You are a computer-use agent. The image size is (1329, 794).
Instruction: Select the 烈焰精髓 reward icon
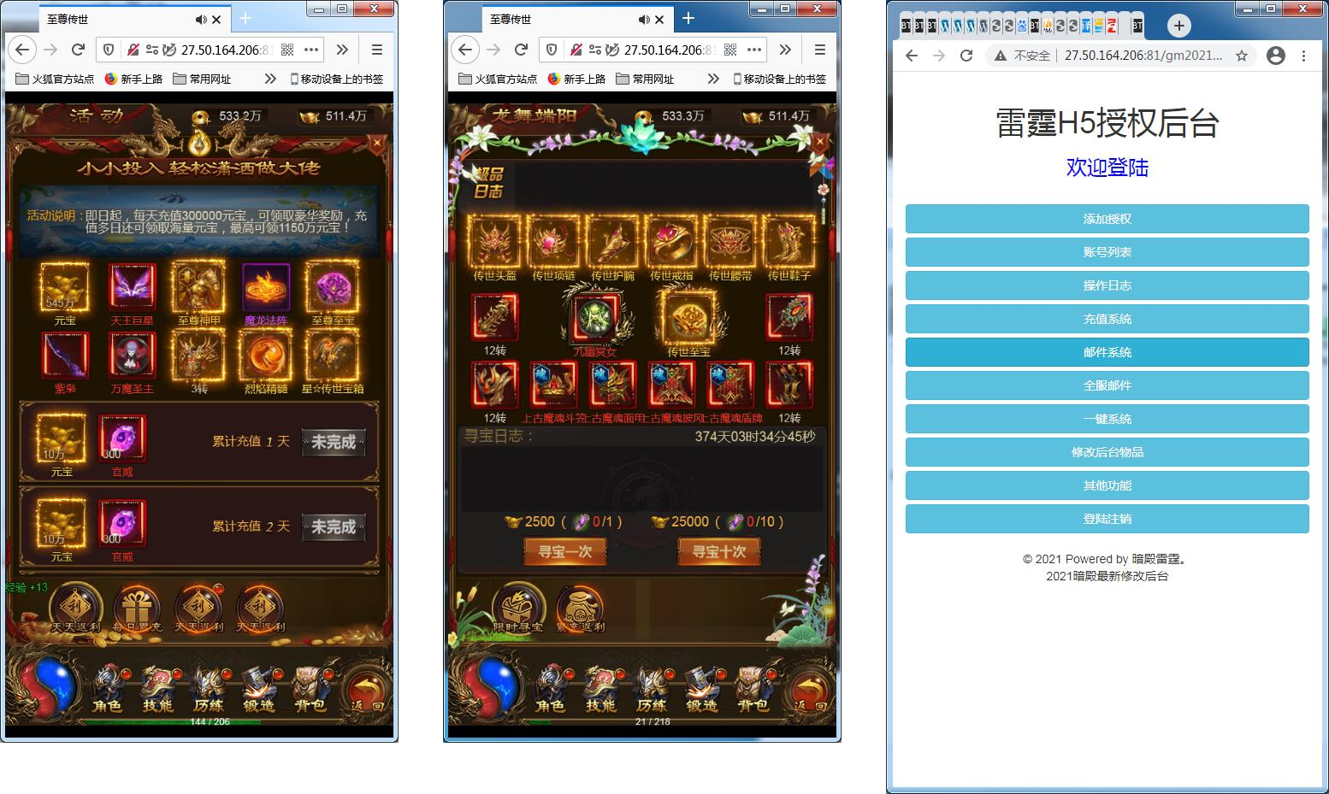(266, 356)
